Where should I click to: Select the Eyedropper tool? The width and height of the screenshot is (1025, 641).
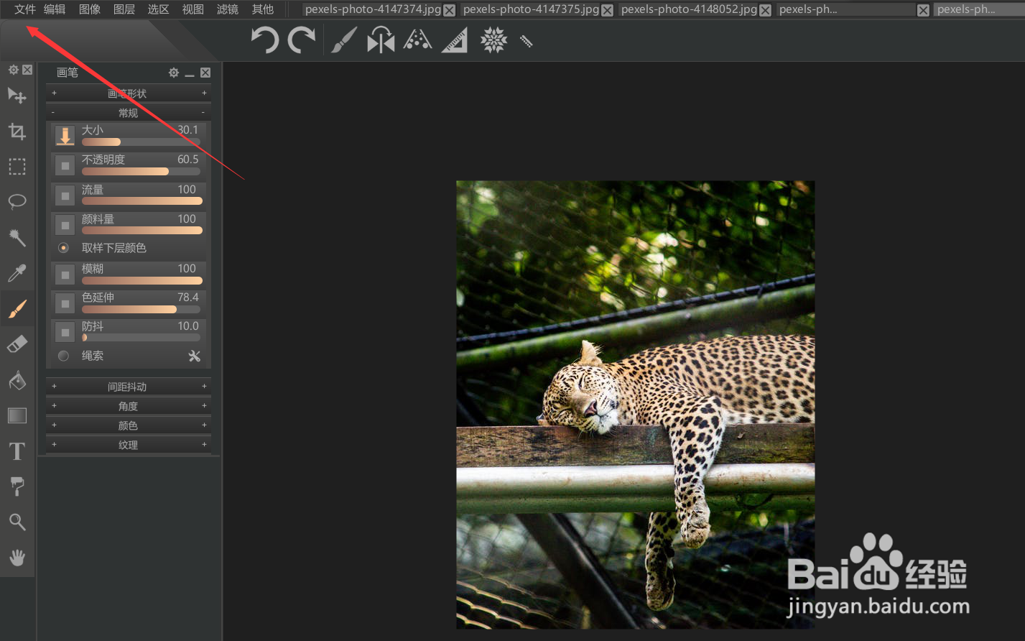[17, 273]
